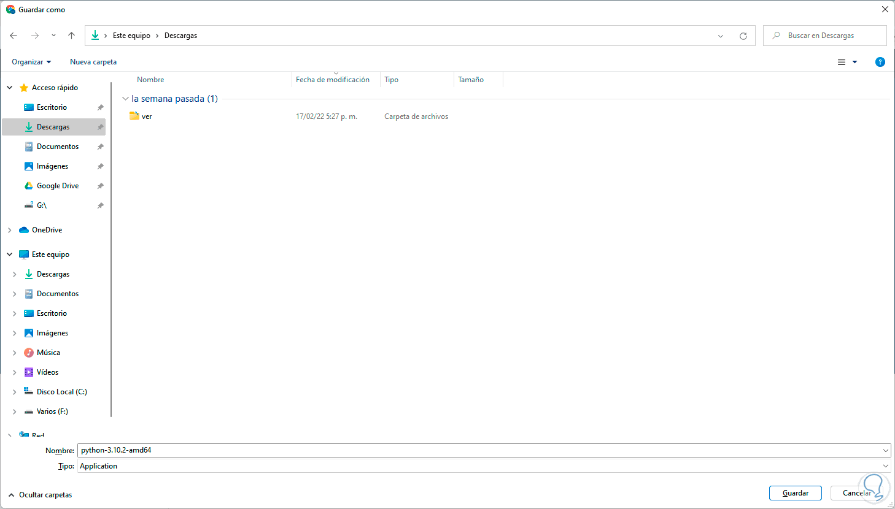Open Google Drive in the sidebar
This screenshot has height=509, width=895.
58,186
